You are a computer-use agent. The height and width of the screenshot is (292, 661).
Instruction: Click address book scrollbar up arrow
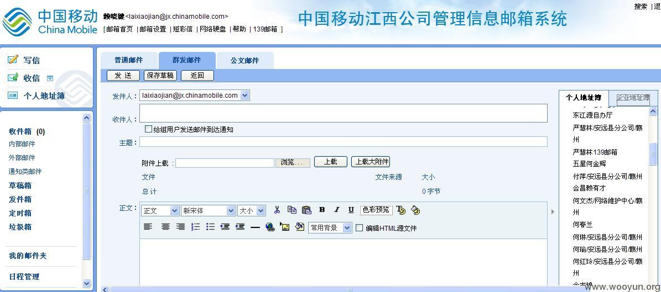(653, 111)
